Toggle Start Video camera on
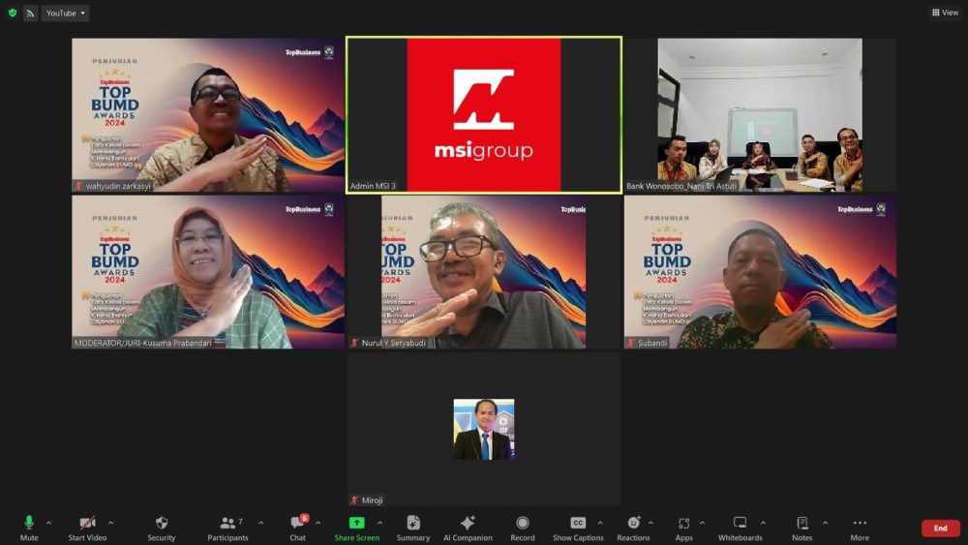Viewport: 968px width, 545px height. [x=87, y=528]
